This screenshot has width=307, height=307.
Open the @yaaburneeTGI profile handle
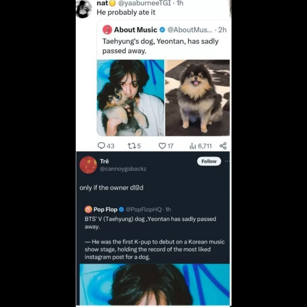(x=144, y=3)
